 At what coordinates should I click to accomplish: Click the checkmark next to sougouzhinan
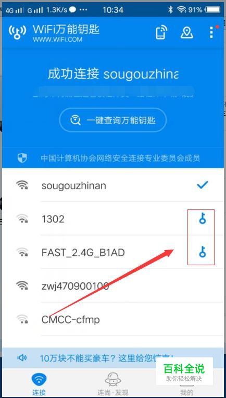(203, 185)
